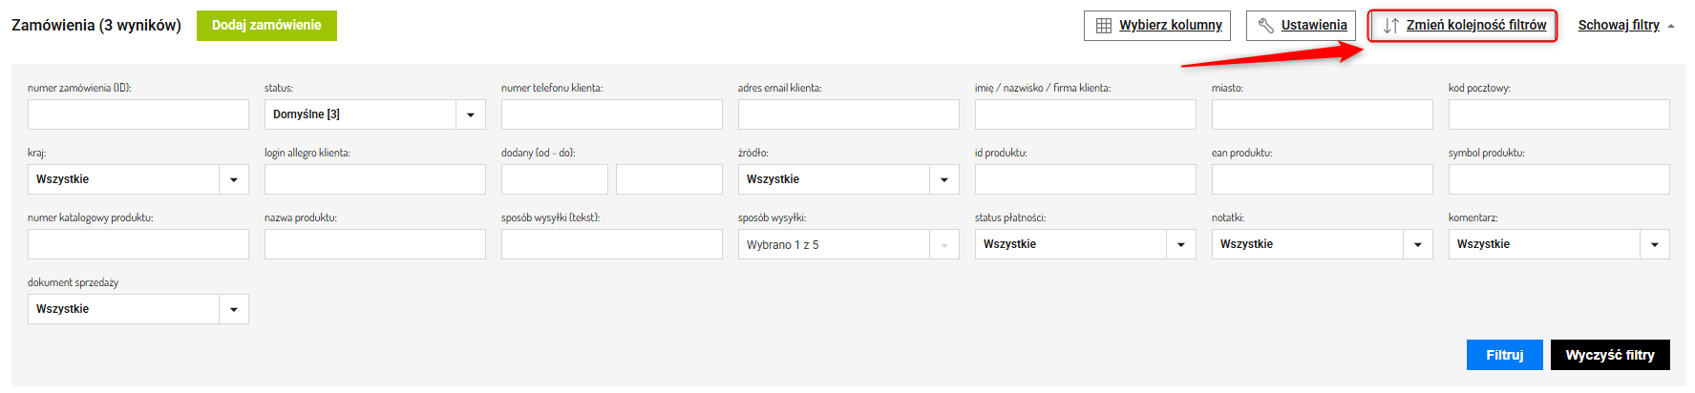
Task: Expand the kraj dropdown
Action: (x=138, y=179)
